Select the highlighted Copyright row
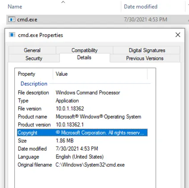 coord(82,133)
